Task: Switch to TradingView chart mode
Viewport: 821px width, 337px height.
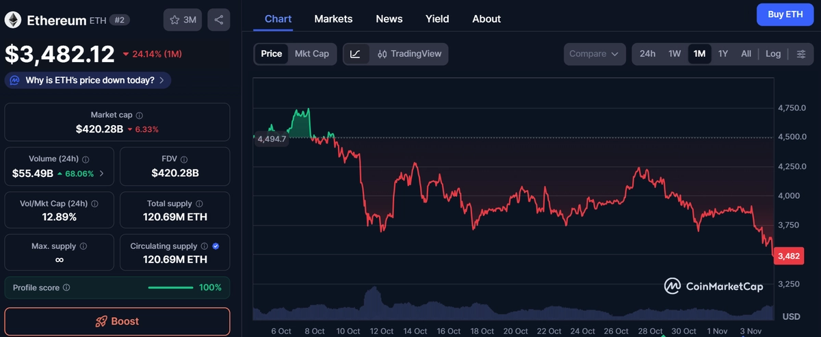Action: (409, 54)
